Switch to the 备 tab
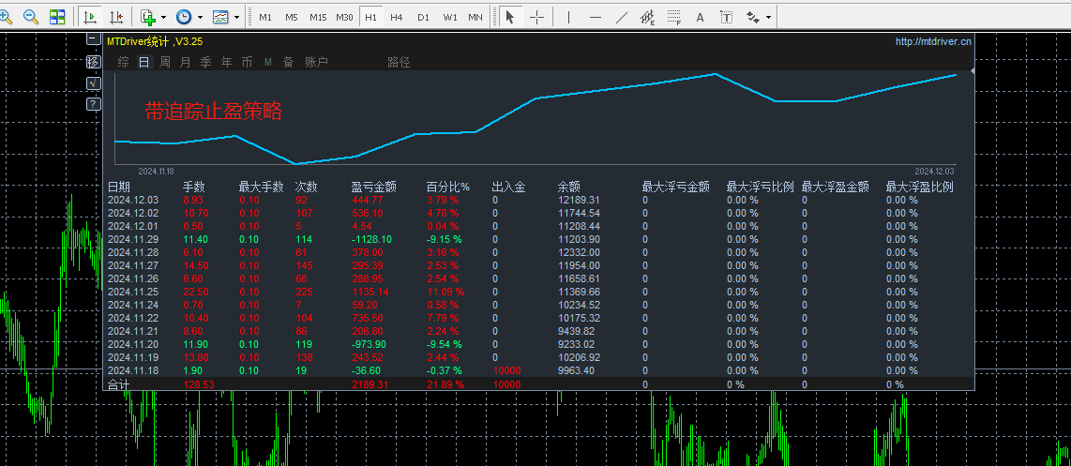 pyautogui.click(x=288, y=62)
